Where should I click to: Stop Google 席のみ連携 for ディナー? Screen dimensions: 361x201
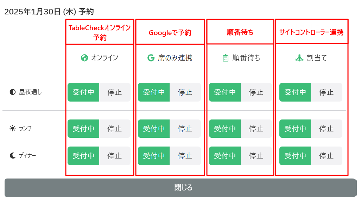(x=185, y=156)
